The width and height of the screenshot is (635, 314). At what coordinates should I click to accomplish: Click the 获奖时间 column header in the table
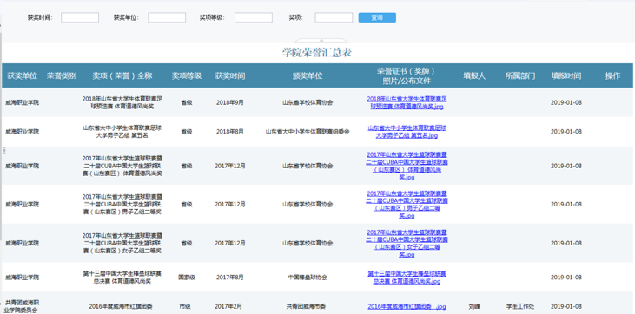coord(230,75)
